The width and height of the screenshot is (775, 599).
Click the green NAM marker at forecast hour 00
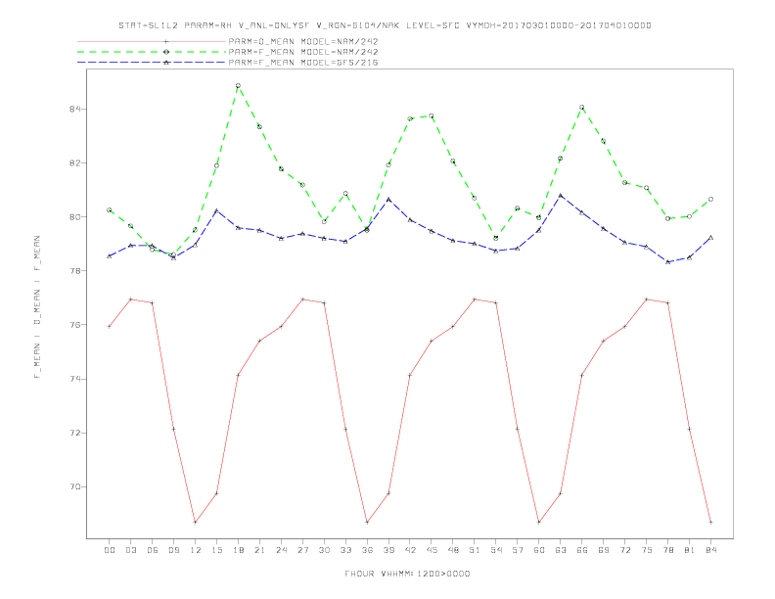110,210
